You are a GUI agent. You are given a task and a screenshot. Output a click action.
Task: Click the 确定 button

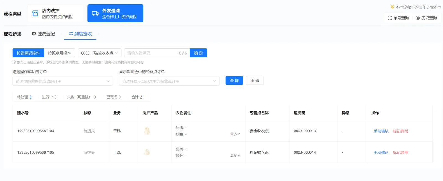(x=198, y=53)
